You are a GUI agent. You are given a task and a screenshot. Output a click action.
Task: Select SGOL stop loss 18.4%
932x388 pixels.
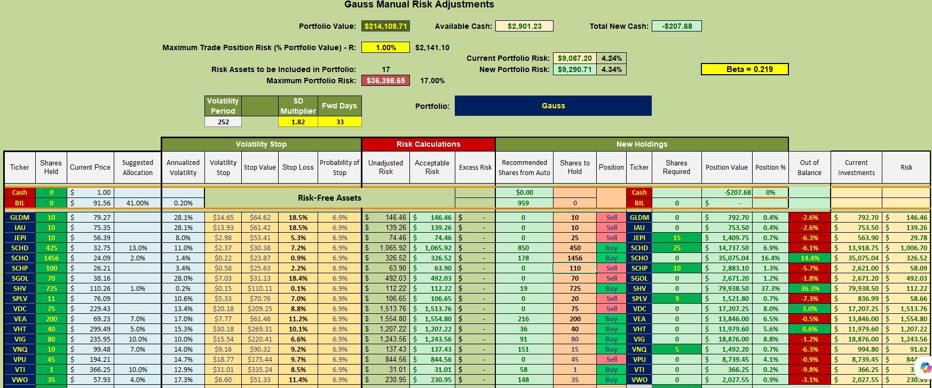[298, 278]
